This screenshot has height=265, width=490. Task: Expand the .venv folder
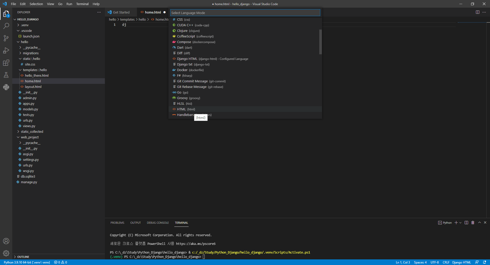(59, 25)
